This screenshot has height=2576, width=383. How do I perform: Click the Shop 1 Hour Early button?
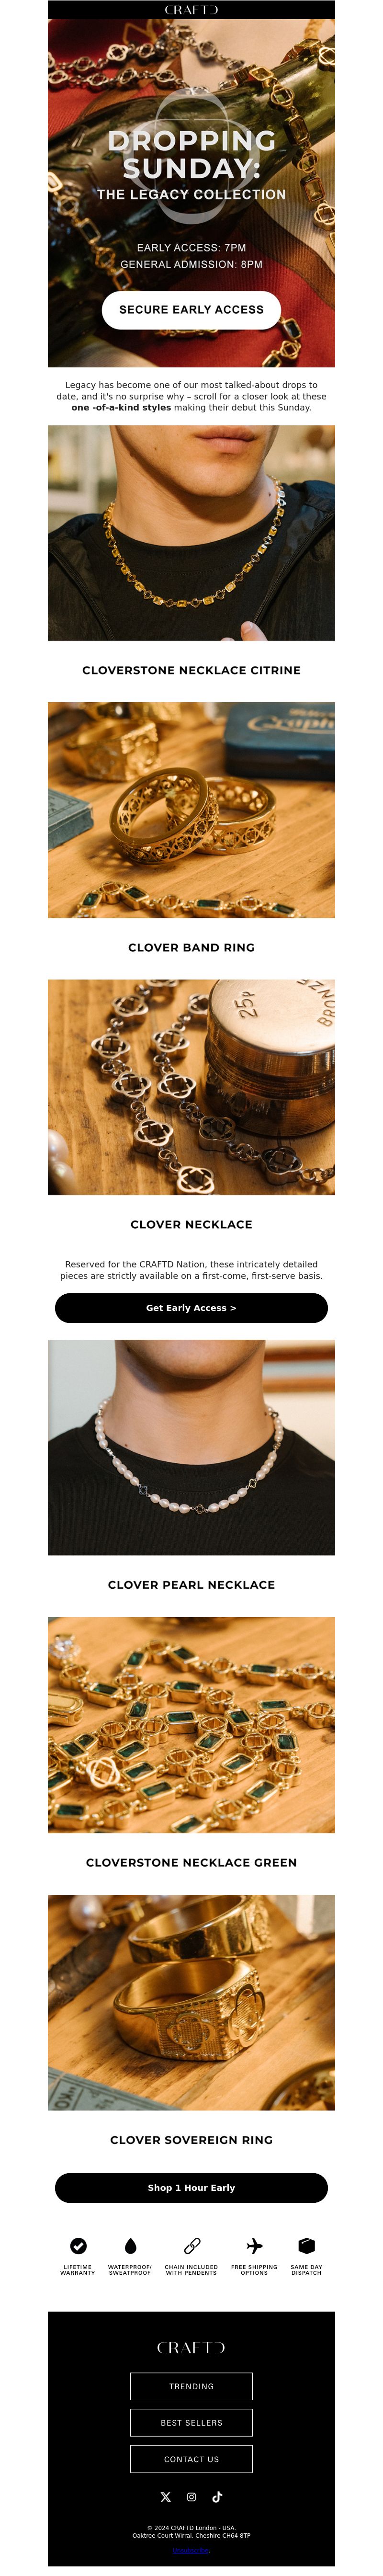pos(191,2187)
